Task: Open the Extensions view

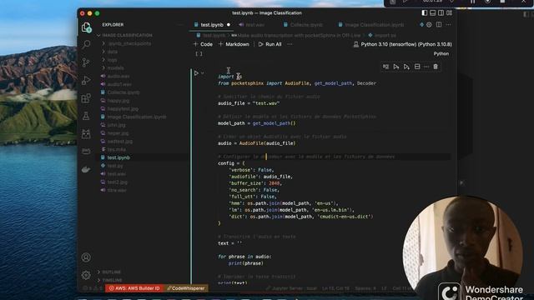Action: 86,98
